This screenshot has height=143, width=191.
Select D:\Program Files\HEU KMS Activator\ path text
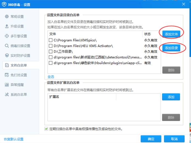(83, 46)
